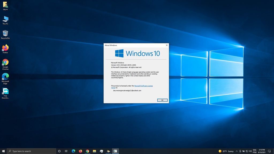This screenshot has width=274, height=154.
Task: Check the battery status tray icon
Action: click(x=243, y=151)
